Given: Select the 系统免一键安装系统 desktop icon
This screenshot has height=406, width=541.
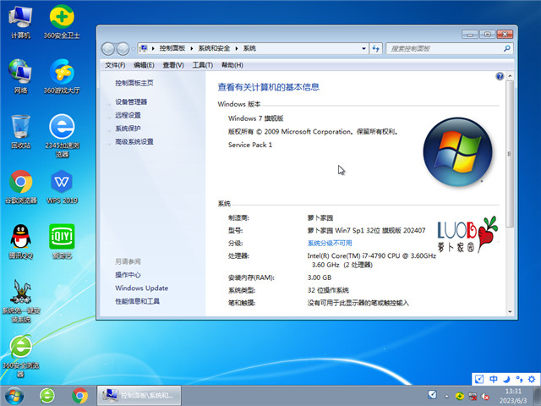Looking at the screenshot, I should [21, 301].
